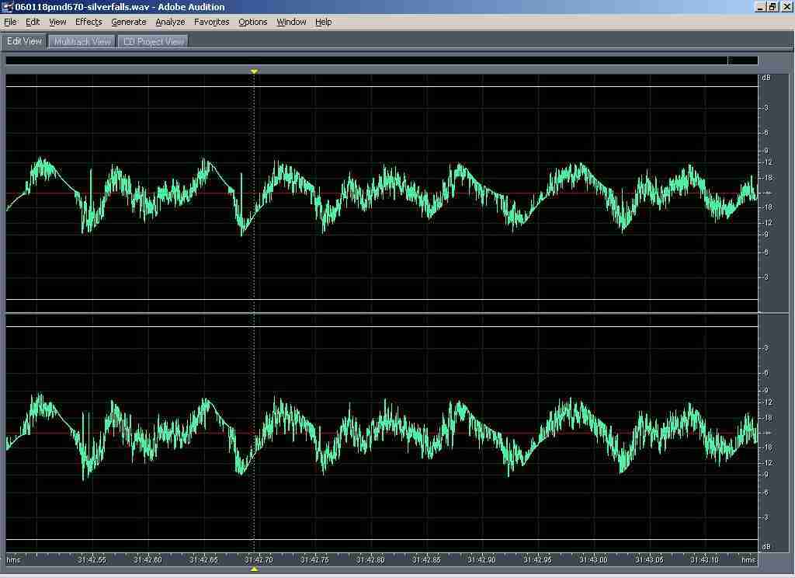
Task: Open the Options menu
Action: tap(252, 22)
